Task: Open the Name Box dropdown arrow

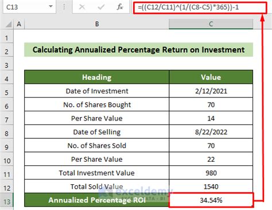Action: click(50, 6)
